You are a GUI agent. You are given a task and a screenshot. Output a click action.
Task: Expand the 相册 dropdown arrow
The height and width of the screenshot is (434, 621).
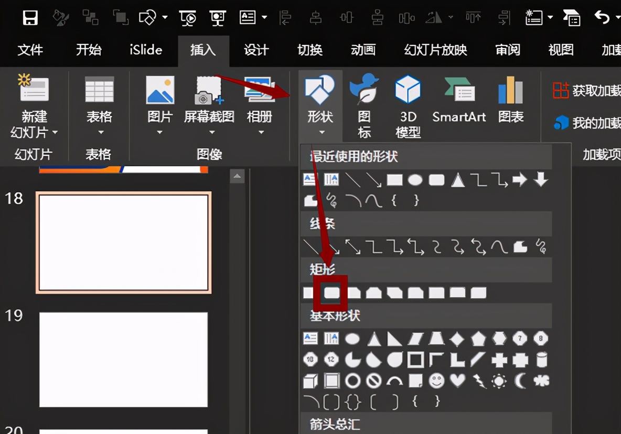[261, 132]
